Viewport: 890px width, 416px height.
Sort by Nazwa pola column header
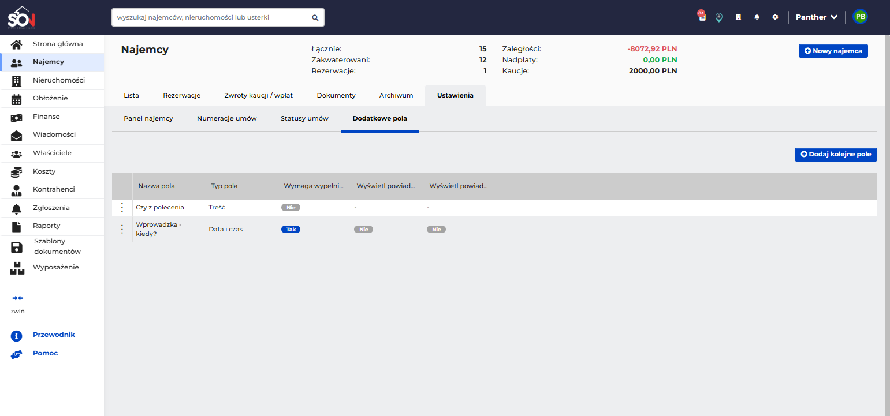(157, 186)
